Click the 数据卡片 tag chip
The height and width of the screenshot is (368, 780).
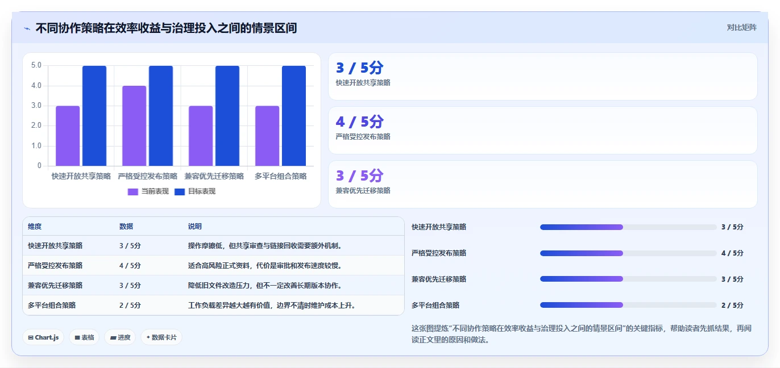(x=161, y=337)
